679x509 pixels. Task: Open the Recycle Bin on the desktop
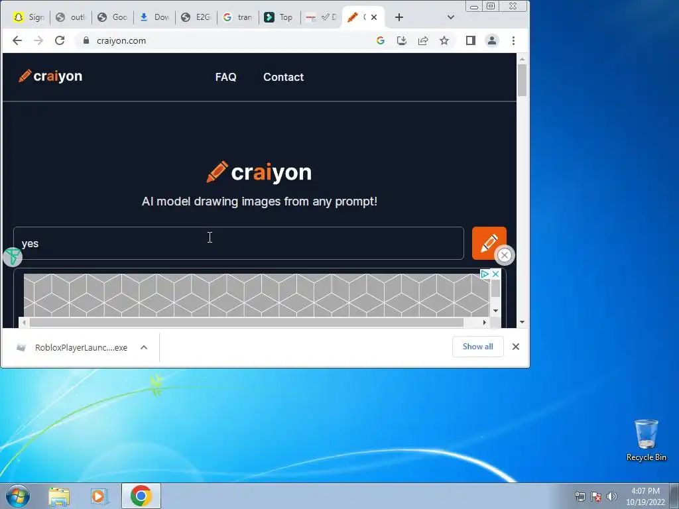click(x=646, y=440)
